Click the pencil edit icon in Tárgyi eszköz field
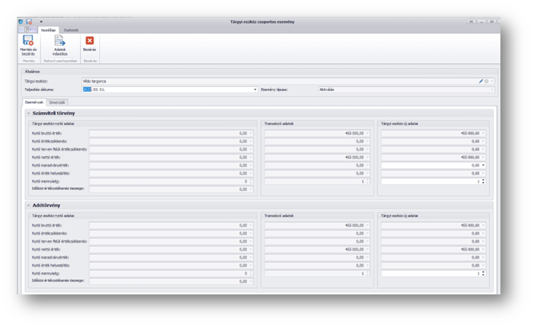 480,81
